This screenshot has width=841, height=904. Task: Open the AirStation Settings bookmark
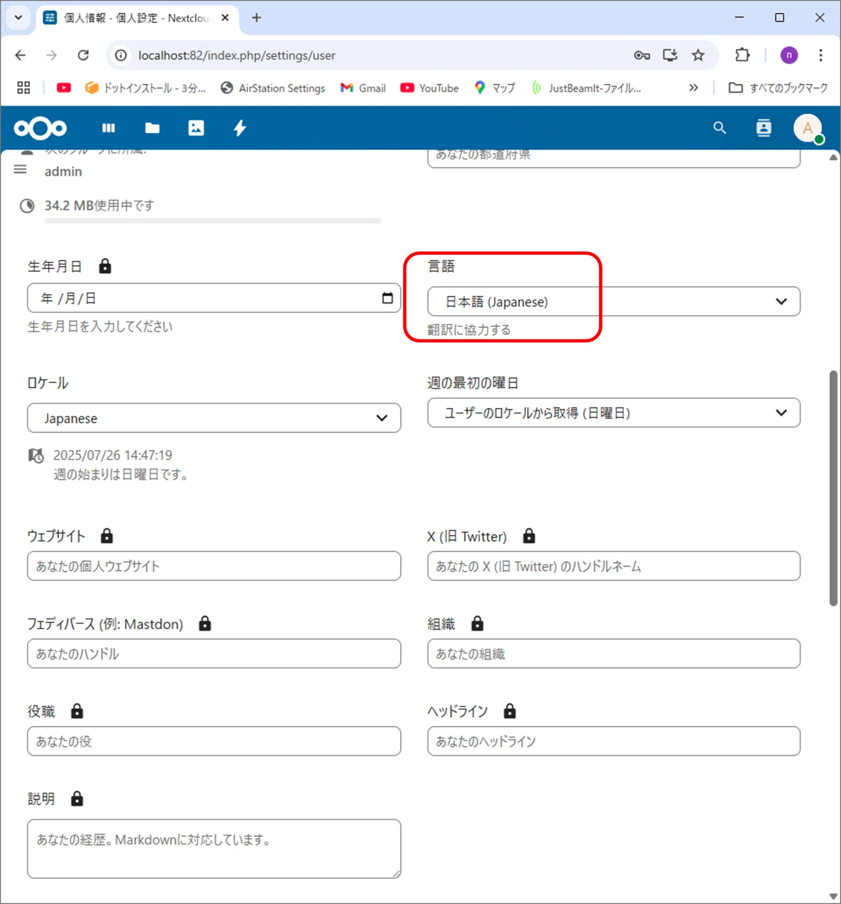273,88
